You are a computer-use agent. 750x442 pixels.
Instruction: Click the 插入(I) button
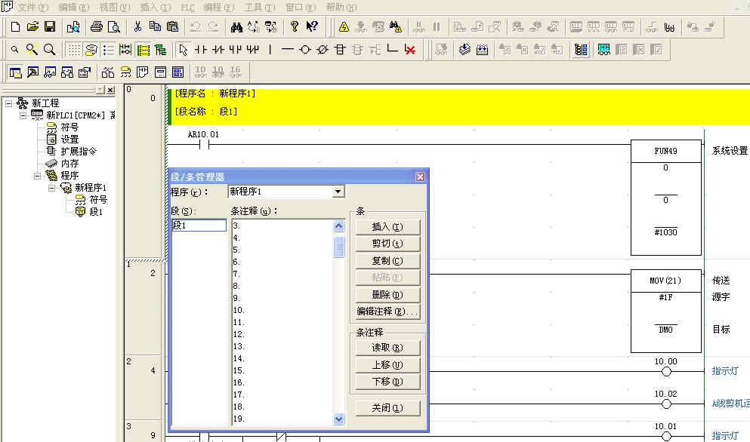[x=387, y=227]
